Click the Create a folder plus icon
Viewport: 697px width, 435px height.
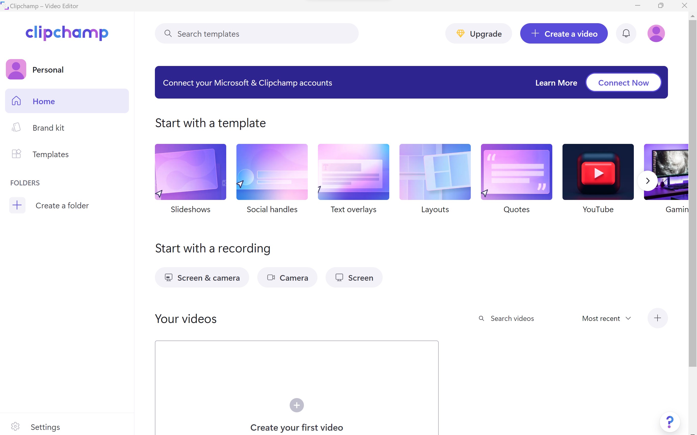(17, 205)
